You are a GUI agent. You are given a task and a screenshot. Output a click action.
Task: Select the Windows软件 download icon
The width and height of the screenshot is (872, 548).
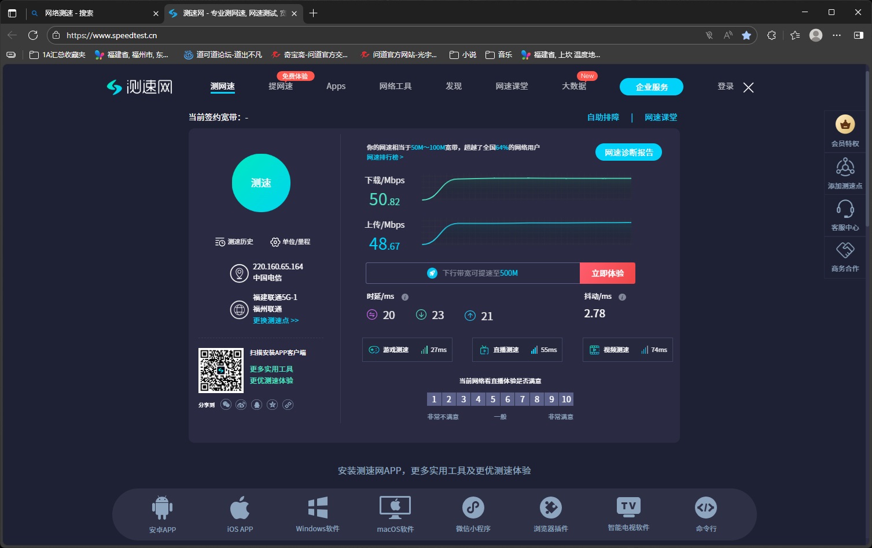[x=318, y=508]
